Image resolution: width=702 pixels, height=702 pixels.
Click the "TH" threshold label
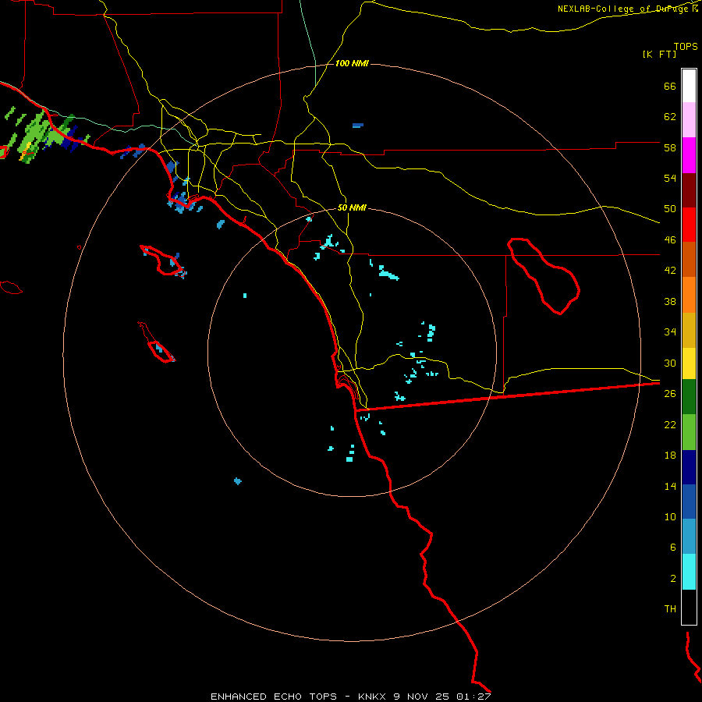click(x=670, y=609)
